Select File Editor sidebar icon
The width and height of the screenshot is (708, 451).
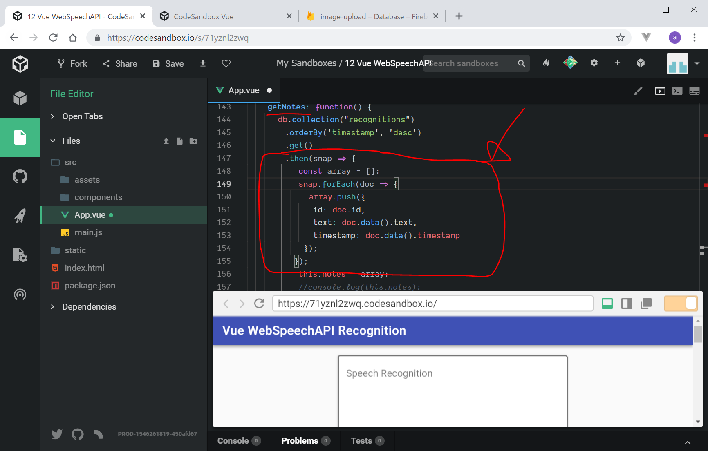tap(20, 137)
